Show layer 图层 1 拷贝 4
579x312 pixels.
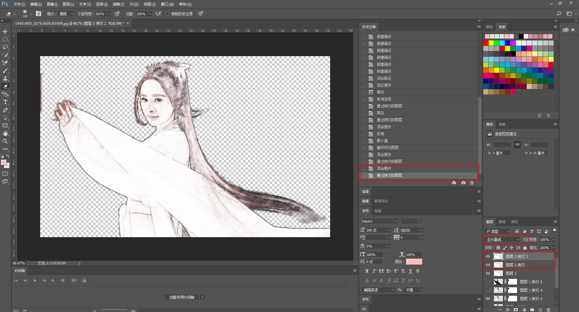[x=488, y=290]
